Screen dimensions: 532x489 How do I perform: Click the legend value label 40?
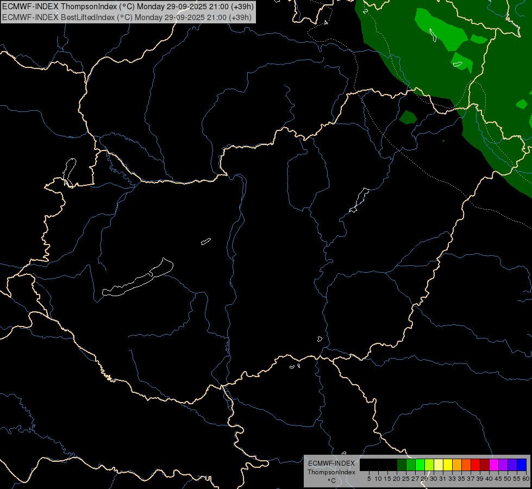pos(489,479)
